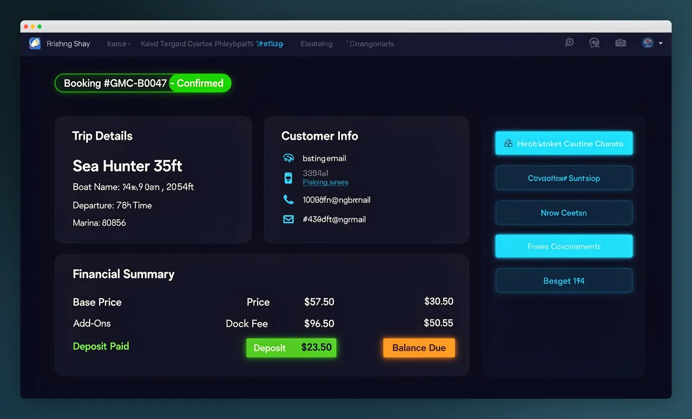
Task: Click the $57.50 price value
Action: coord(319,302)
